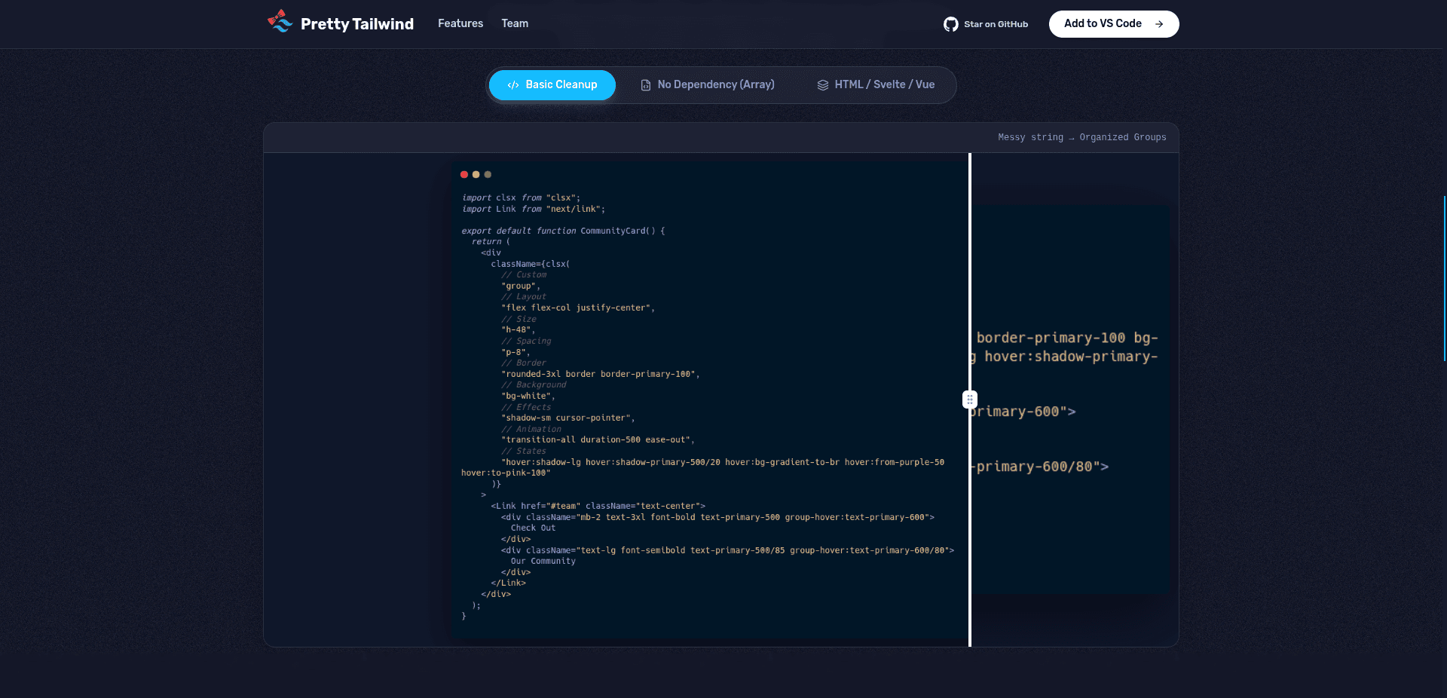Screen dimensions: 1447x698
Task: Open the Team nav link
Action: [515, 23]
